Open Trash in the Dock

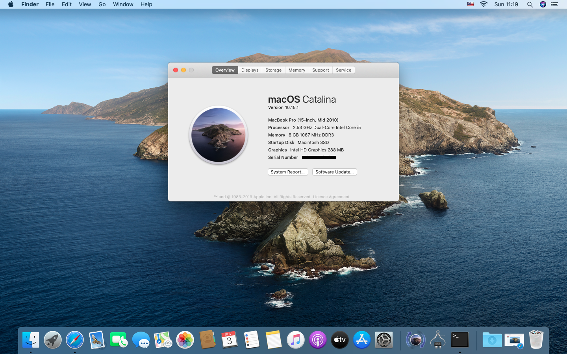tap(536, 340)
